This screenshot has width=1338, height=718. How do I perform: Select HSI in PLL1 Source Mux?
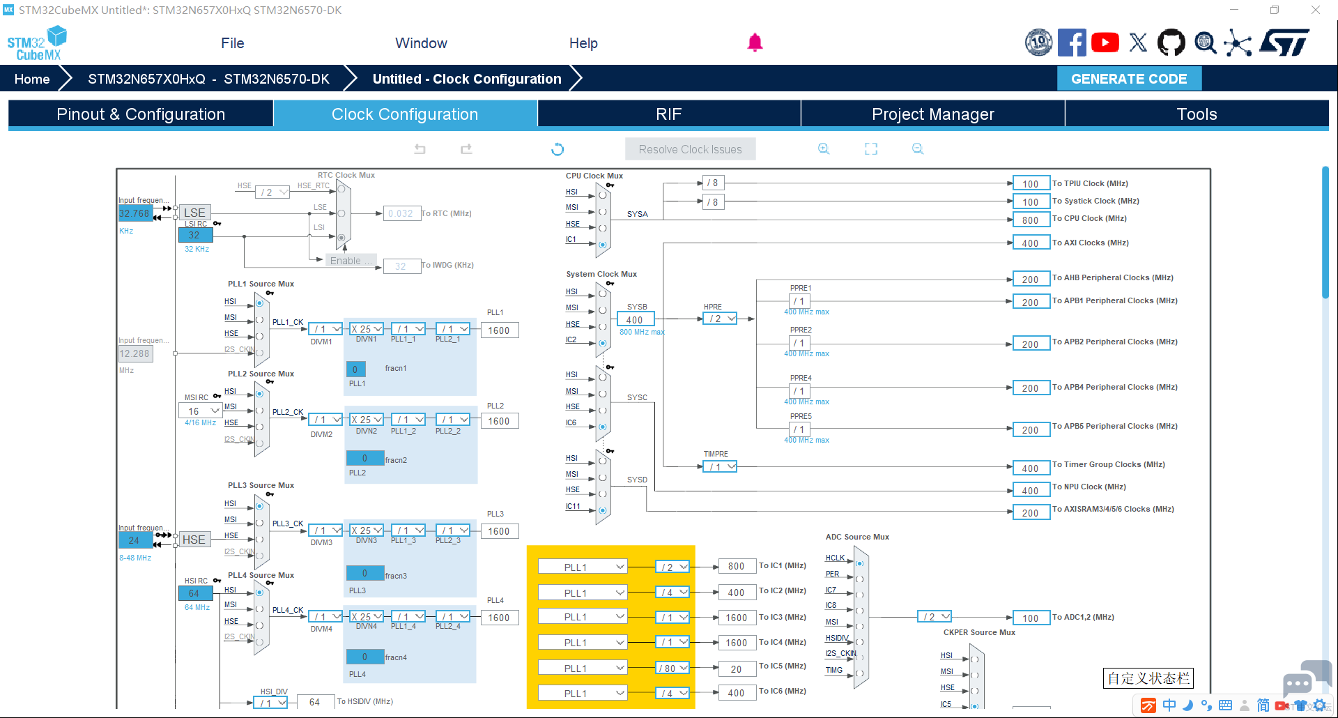click(259, 303)
